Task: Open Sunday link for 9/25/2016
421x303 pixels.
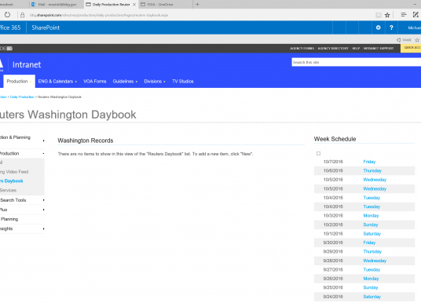Action: pyautogui.click(x=371, y=287)
